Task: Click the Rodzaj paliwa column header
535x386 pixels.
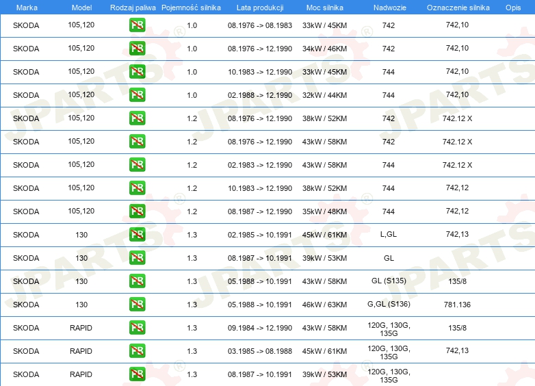Action: [x=133, y=8]
